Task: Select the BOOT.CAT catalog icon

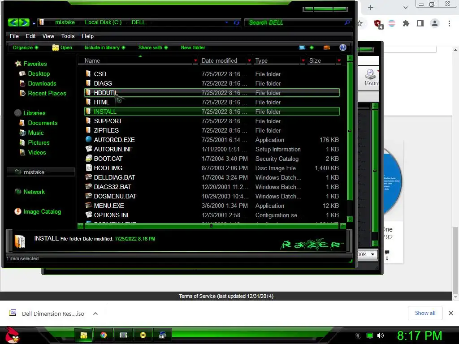Action: pyautogui.click(x=88, y=158)
